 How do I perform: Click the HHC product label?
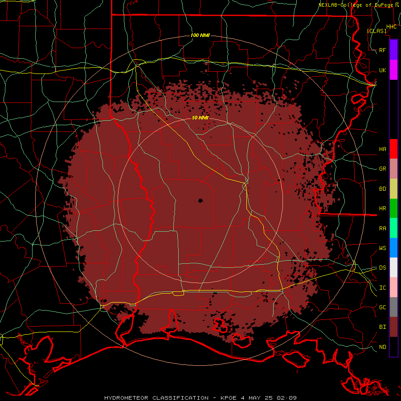(391, 27)
